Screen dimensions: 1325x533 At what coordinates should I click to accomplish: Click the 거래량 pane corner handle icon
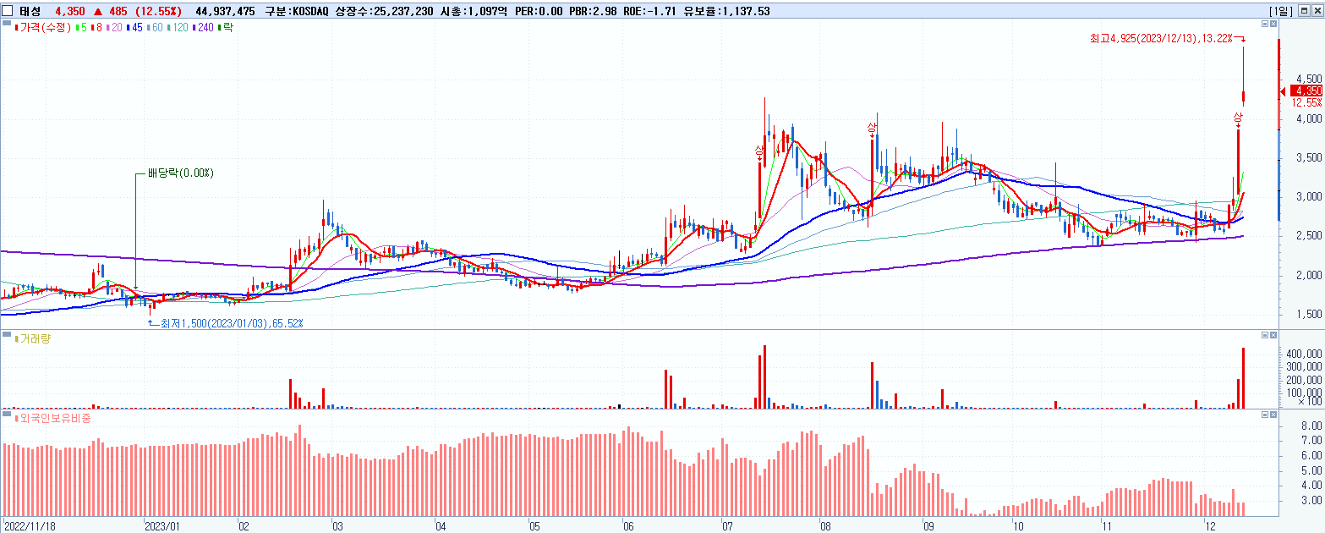5,336
